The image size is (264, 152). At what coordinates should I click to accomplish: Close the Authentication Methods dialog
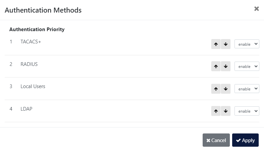click(256, 9)
